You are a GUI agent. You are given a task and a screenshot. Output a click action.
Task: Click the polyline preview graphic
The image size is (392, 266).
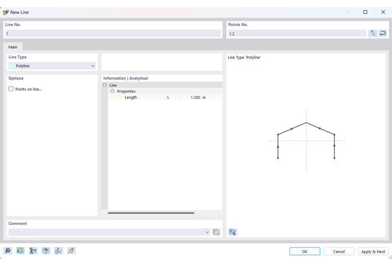point(306,140)
